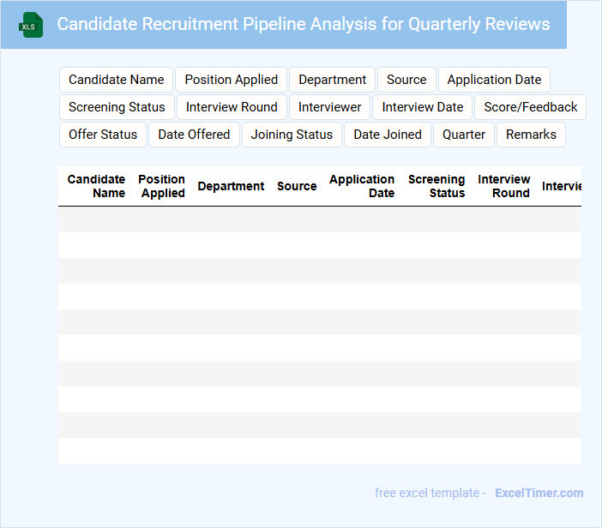Select the Quarter tag
Viewport: 602px width, 528px height.
point(464,135)
